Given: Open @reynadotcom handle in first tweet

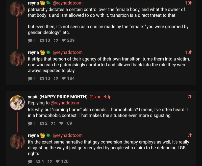Looking at the screenshot, I should 67,3.
